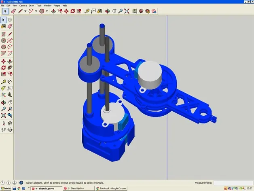Activate the Walk footprints tool

(3, 130)
